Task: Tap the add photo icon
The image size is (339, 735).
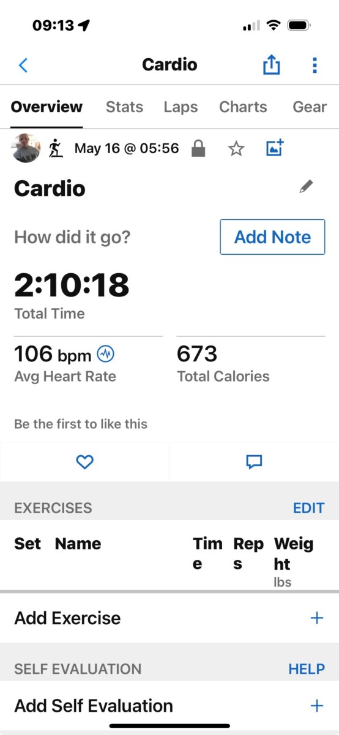Action: [275, 148]
